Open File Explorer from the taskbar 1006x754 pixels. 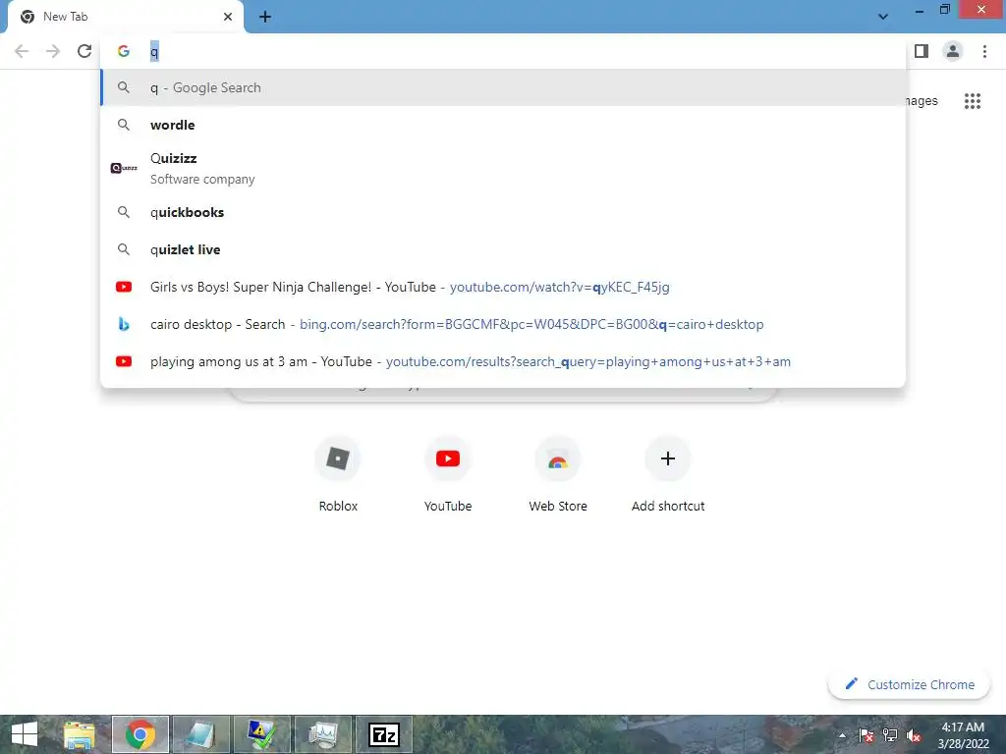(80, 734)
